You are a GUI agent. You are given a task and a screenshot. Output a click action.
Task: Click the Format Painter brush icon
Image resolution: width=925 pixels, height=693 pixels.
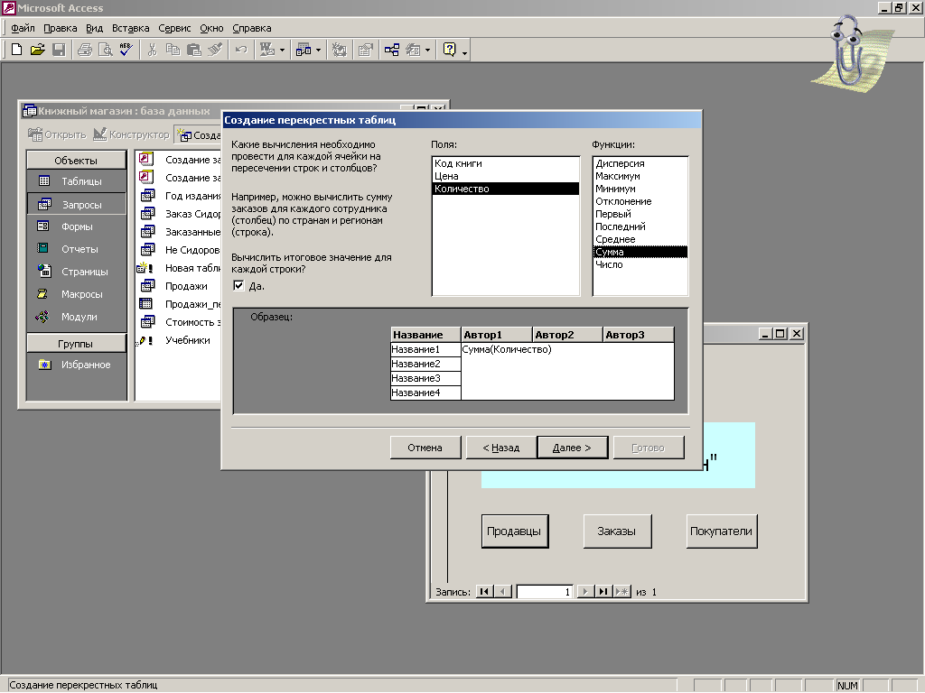[x=215, y=51]
